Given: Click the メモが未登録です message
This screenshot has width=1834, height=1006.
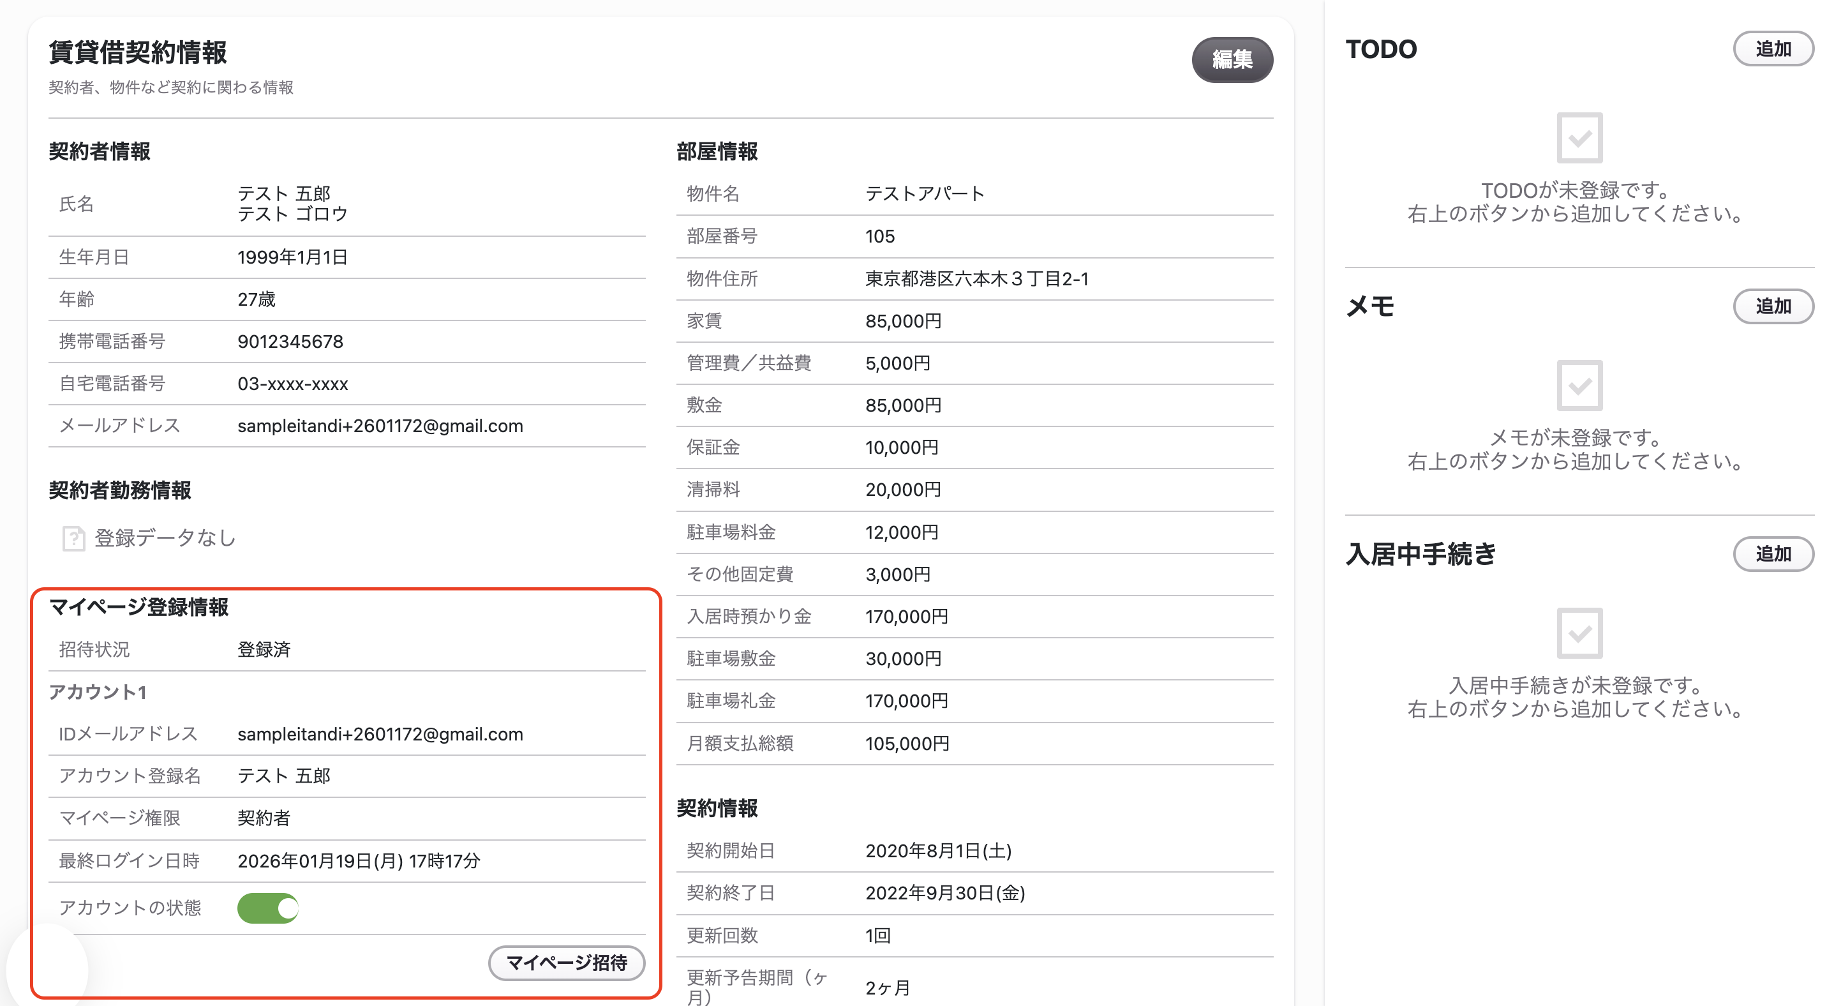Looking at the screenshot, I should click(1576, 437).
